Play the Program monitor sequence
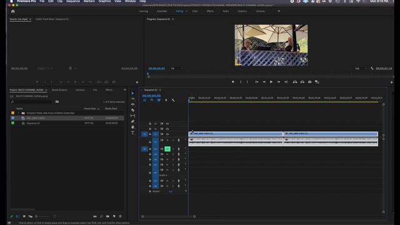The image size is (400, 225). click(x=271, y=82)
